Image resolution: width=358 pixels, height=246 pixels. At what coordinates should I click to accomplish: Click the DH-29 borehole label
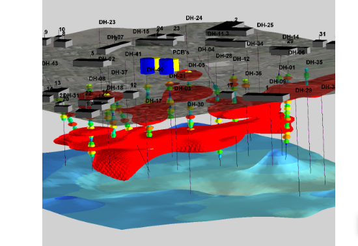(x=303, y=90)
